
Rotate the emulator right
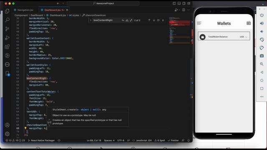point(262,48)
